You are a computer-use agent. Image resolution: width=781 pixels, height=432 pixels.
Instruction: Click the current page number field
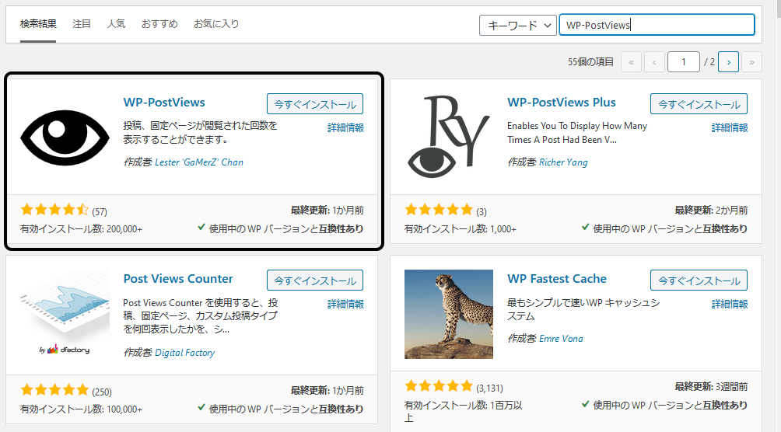click(683, 62)
